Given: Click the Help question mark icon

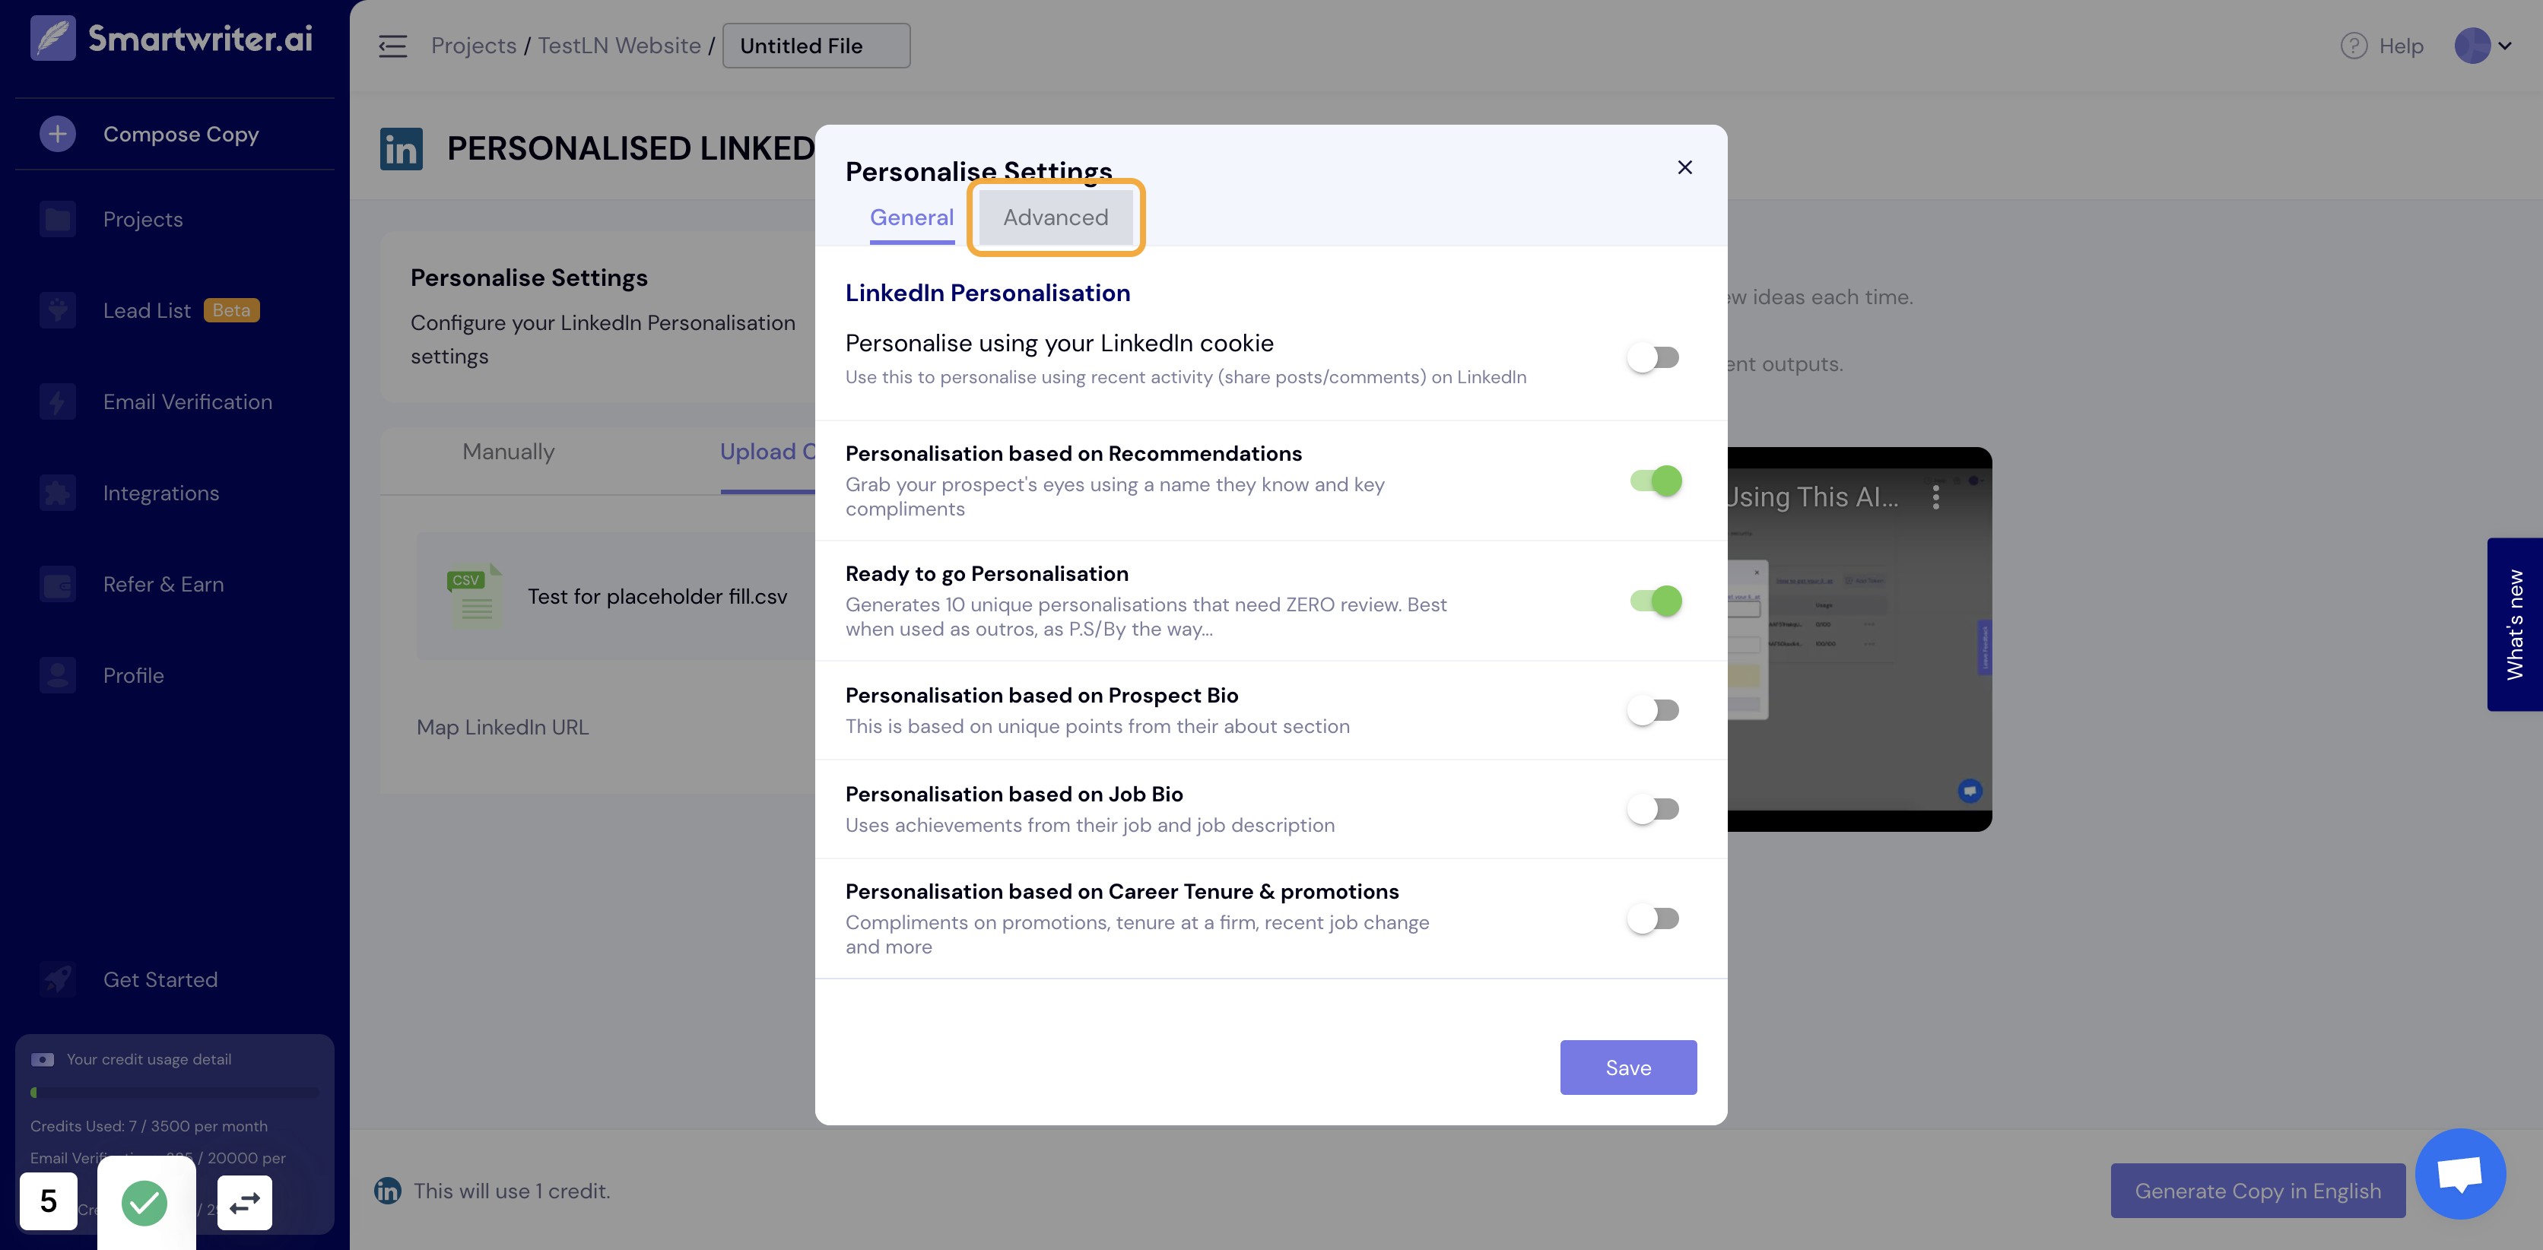Looking at the screenshot, I should (2354, 46).
